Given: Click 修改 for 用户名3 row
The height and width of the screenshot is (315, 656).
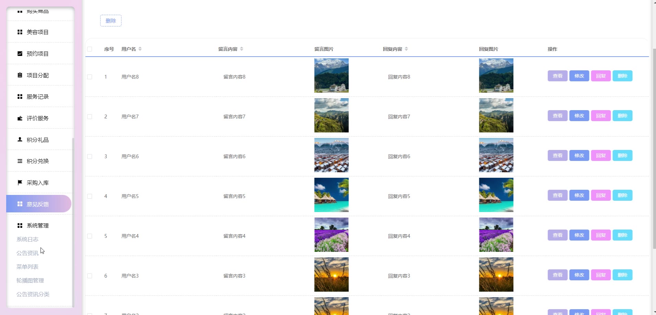Looking at the screenshot, I should (x=579, y=275).
